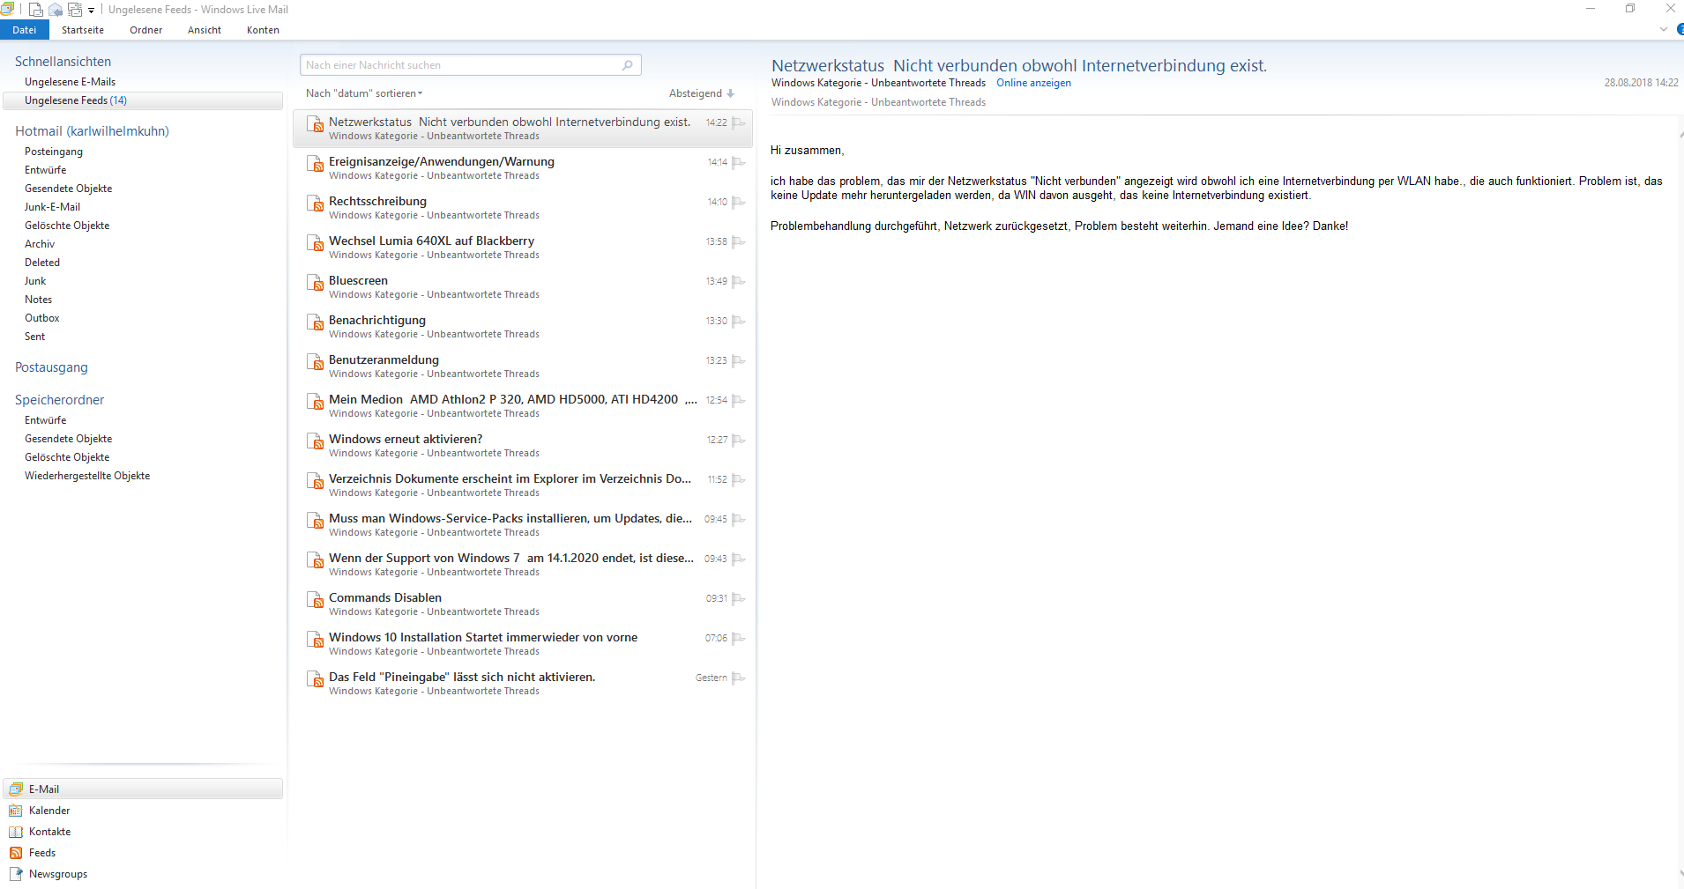Toggle Absteigend sort order
This screenshot has width=1684, height=889.
702,93
